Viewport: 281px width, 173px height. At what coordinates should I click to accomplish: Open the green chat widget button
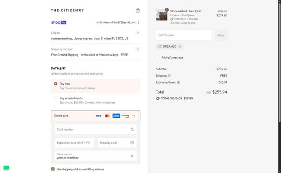(x=6, y=168)
